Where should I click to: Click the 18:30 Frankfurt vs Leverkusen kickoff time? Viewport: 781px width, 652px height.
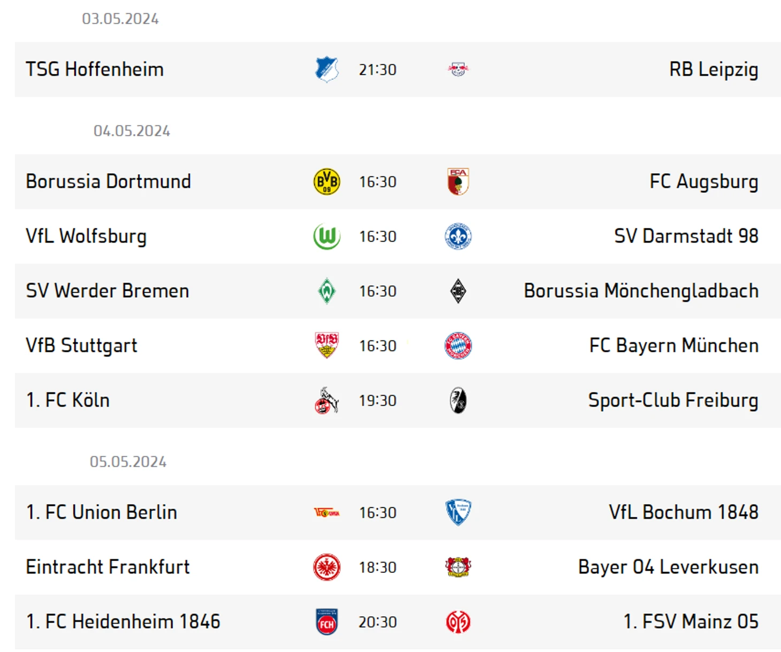378,568
